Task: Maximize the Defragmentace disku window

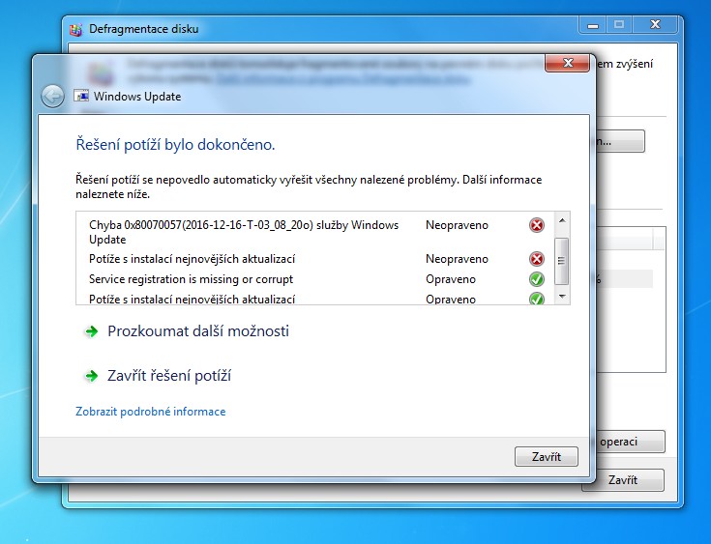Action: click(619, 24)
